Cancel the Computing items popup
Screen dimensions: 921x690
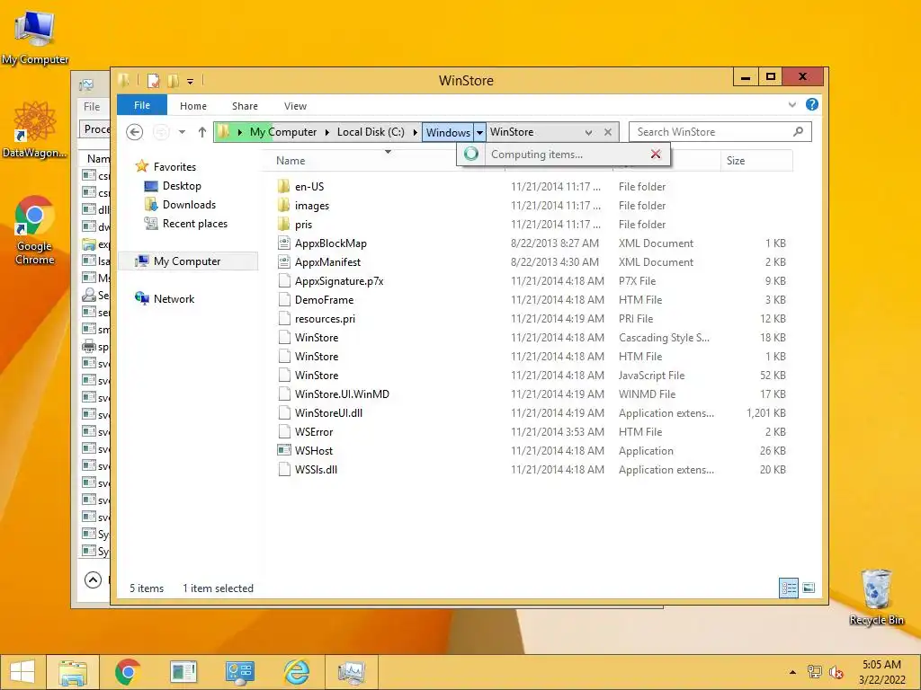click(656, 155)
